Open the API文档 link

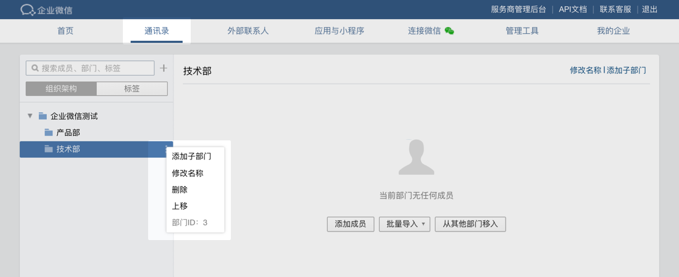tap(572, 9)
